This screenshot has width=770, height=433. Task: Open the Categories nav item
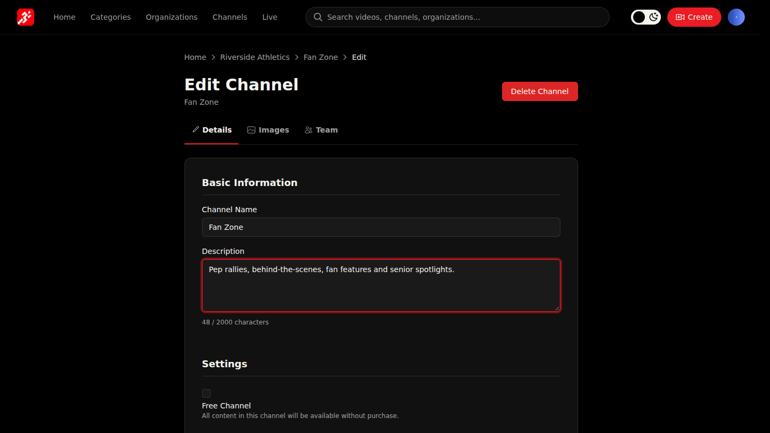(x=111, y=17)
